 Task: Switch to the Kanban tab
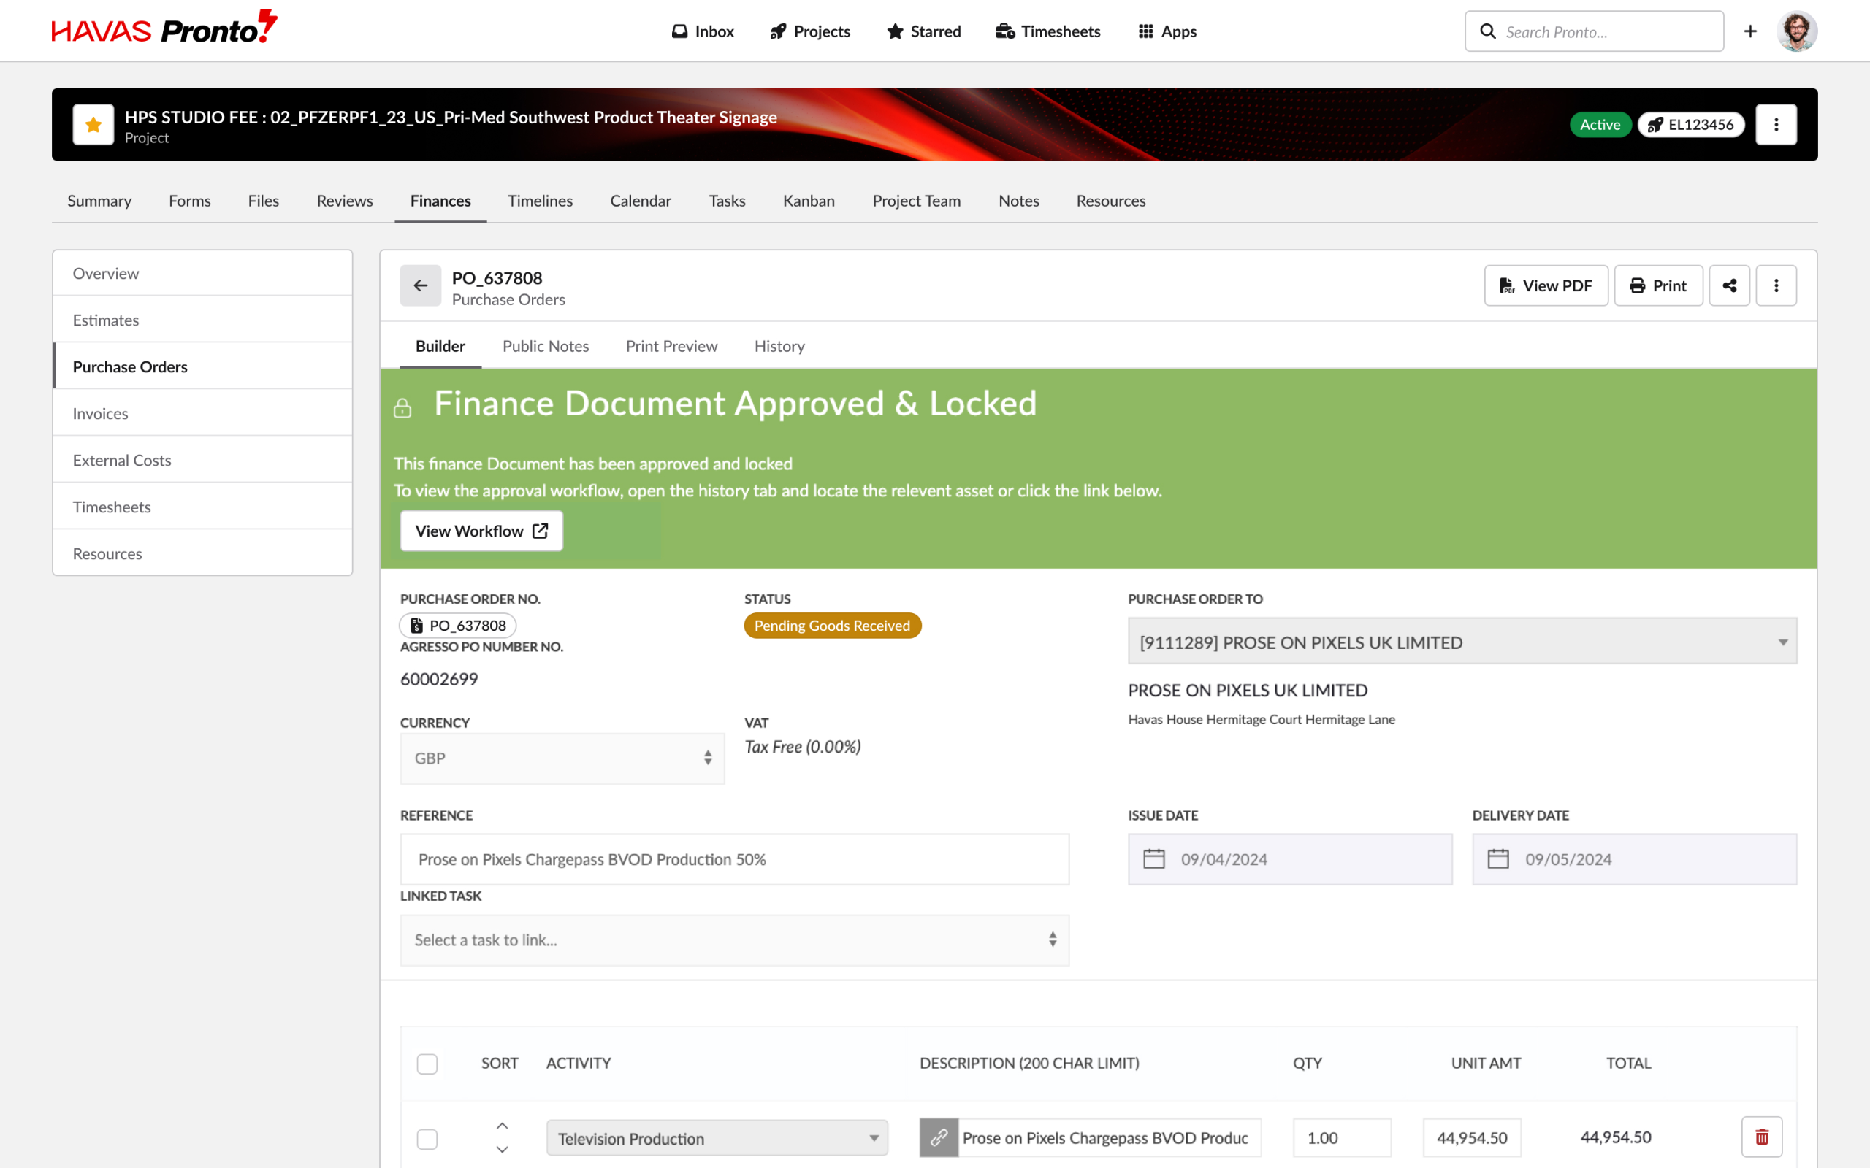[x=809, y=201]
